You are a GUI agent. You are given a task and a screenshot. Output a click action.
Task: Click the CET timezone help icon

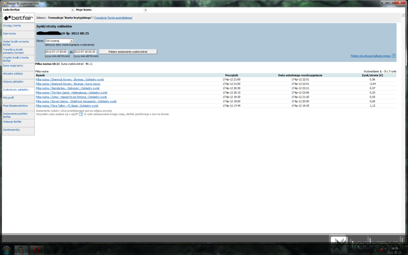point(81,114)
